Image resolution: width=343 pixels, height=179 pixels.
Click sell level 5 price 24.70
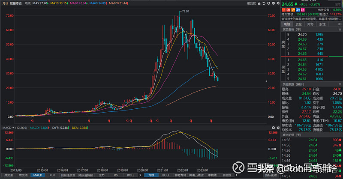(x=302, y=35)
